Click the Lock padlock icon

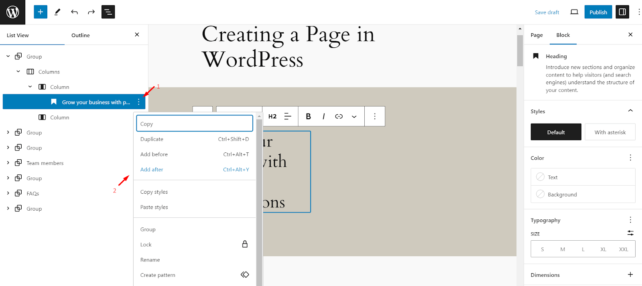(245, 244)
